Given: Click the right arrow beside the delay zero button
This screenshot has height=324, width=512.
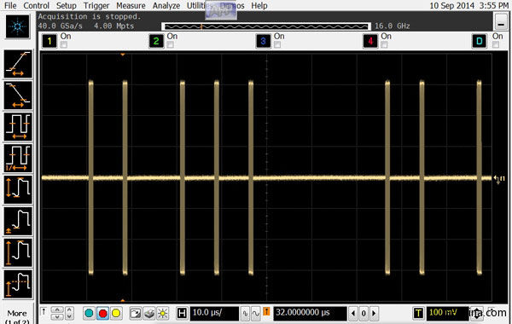Looking at the screenshot, I should (x=375, y=314).
